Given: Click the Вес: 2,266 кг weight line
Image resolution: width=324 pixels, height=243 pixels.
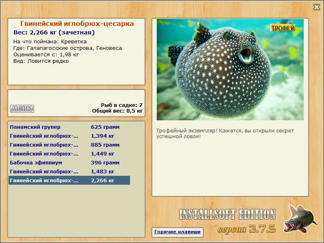Looking at the screenshot, I should tap(54, 32).
